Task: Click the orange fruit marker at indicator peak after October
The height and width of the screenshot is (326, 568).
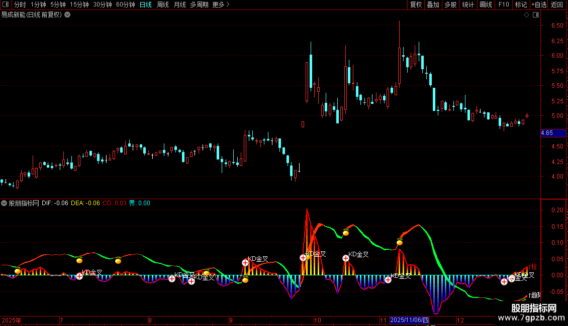Action: click(346, 232)
